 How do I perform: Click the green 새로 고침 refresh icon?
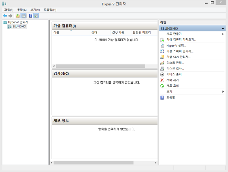coord(162,86)
